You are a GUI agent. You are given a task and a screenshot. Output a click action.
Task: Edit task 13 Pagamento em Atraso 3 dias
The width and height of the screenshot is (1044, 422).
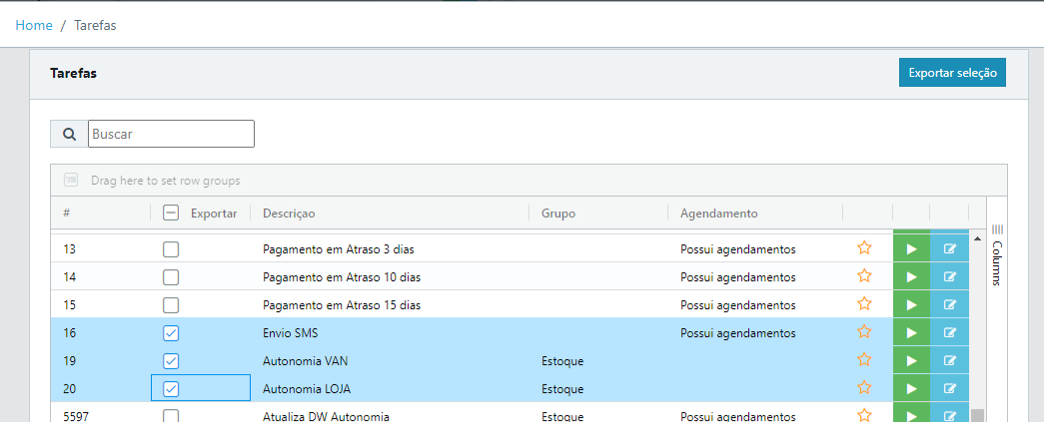pos(949,249)
